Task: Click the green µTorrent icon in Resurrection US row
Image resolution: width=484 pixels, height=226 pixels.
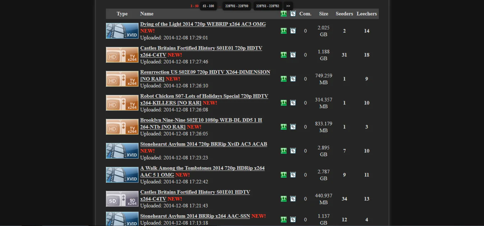Action: 284,79
